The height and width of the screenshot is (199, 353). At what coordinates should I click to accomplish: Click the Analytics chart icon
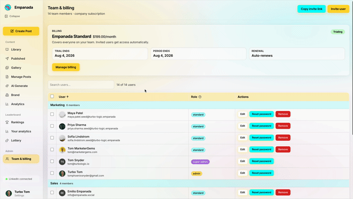tap(7, 104)
